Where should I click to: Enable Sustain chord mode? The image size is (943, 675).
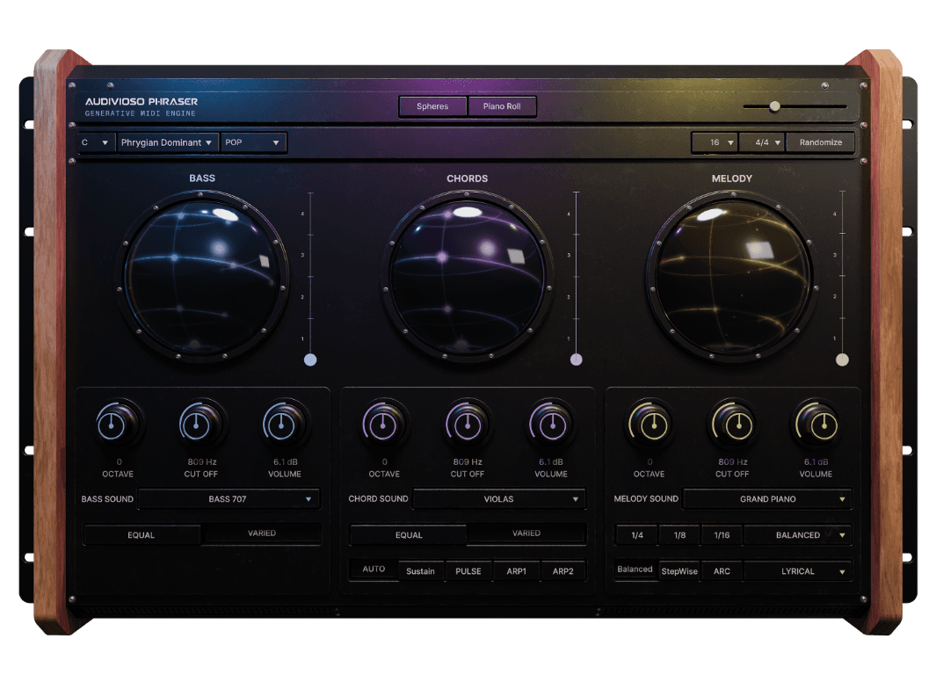click(420, 571)
